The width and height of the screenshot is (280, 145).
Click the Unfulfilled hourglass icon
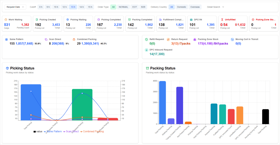coord(222,20)
